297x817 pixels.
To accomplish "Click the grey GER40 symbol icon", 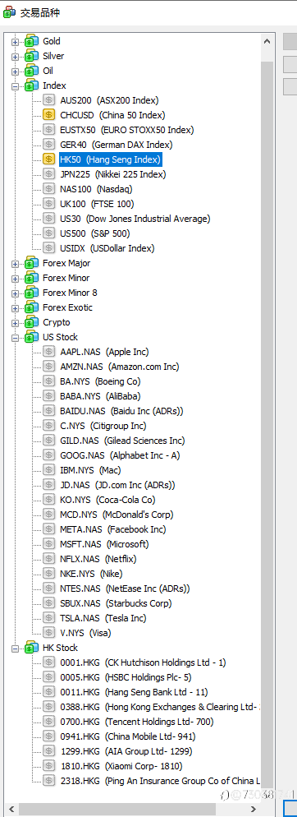I will pos(49,145).
